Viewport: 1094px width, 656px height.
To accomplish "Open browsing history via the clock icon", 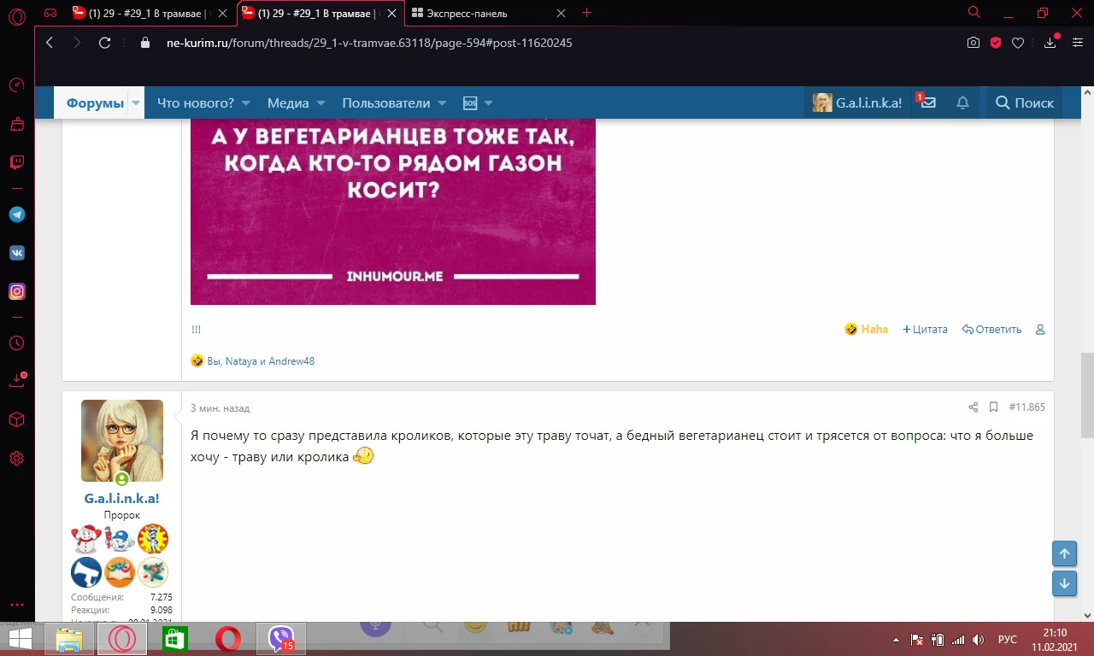I will (x=16, y=343).
